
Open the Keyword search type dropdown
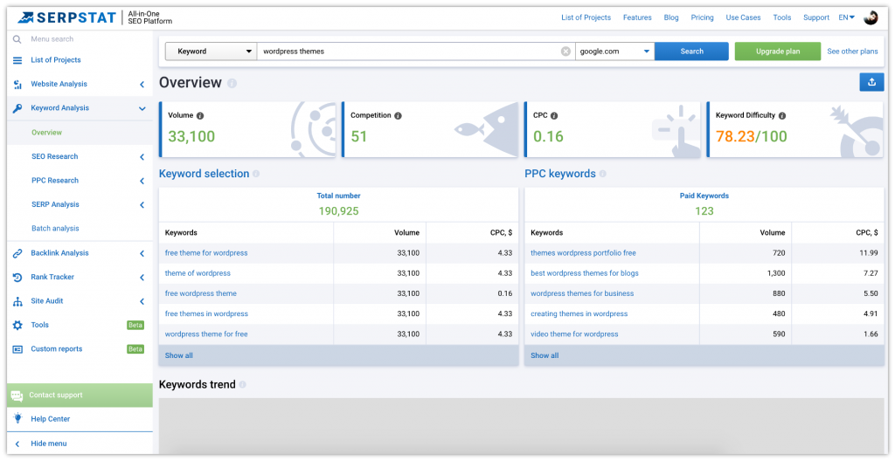click(211, 52)
